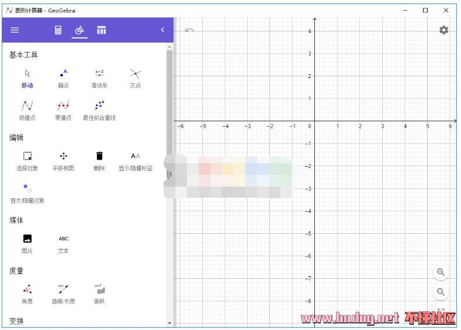Image resolution: width=461 pixels, height=330 pixels.
Task: Minimize the GeoGebra window
Action: [405, 10]
